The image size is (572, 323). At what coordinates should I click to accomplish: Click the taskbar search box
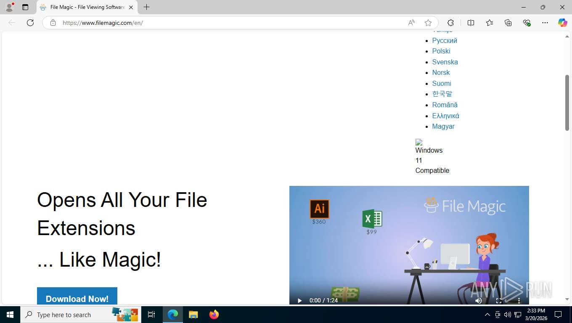tap(81, 315)
